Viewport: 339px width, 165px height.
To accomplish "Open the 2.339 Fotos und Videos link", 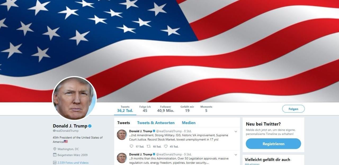I will click(x=73, y=163).
